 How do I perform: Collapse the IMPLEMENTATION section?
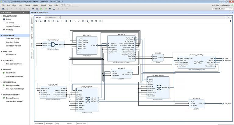click(2, 82)
